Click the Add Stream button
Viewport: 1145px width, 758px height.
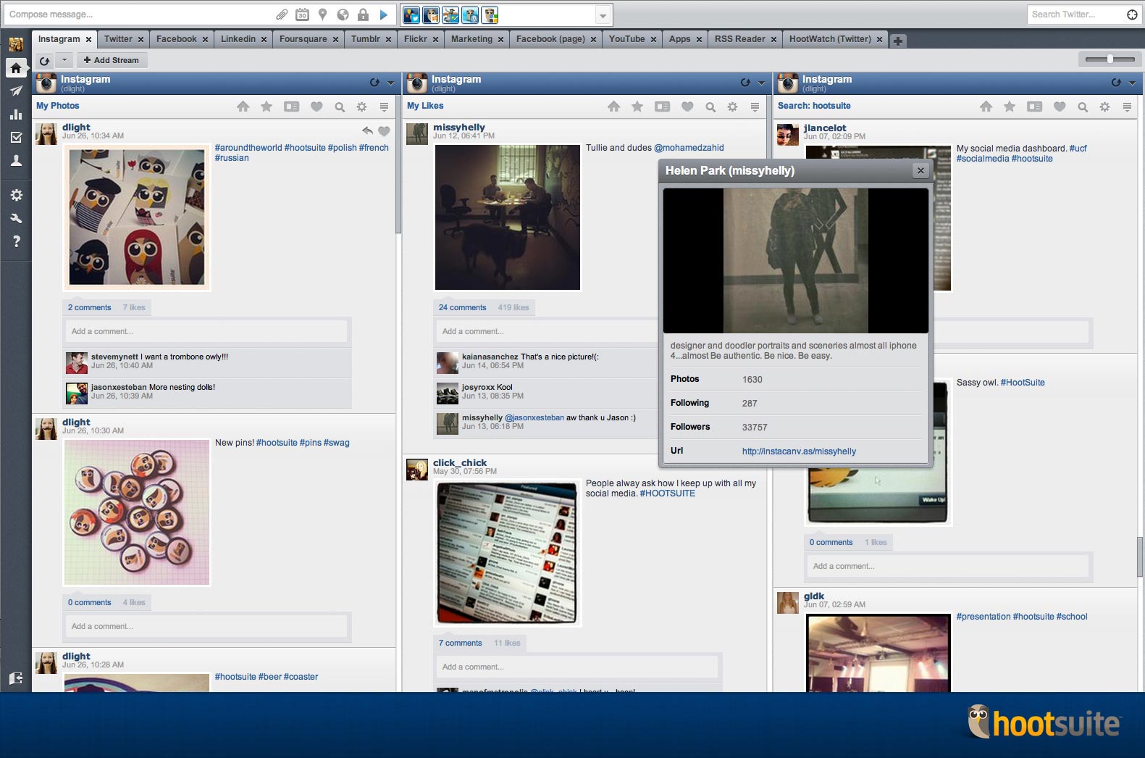112,60
